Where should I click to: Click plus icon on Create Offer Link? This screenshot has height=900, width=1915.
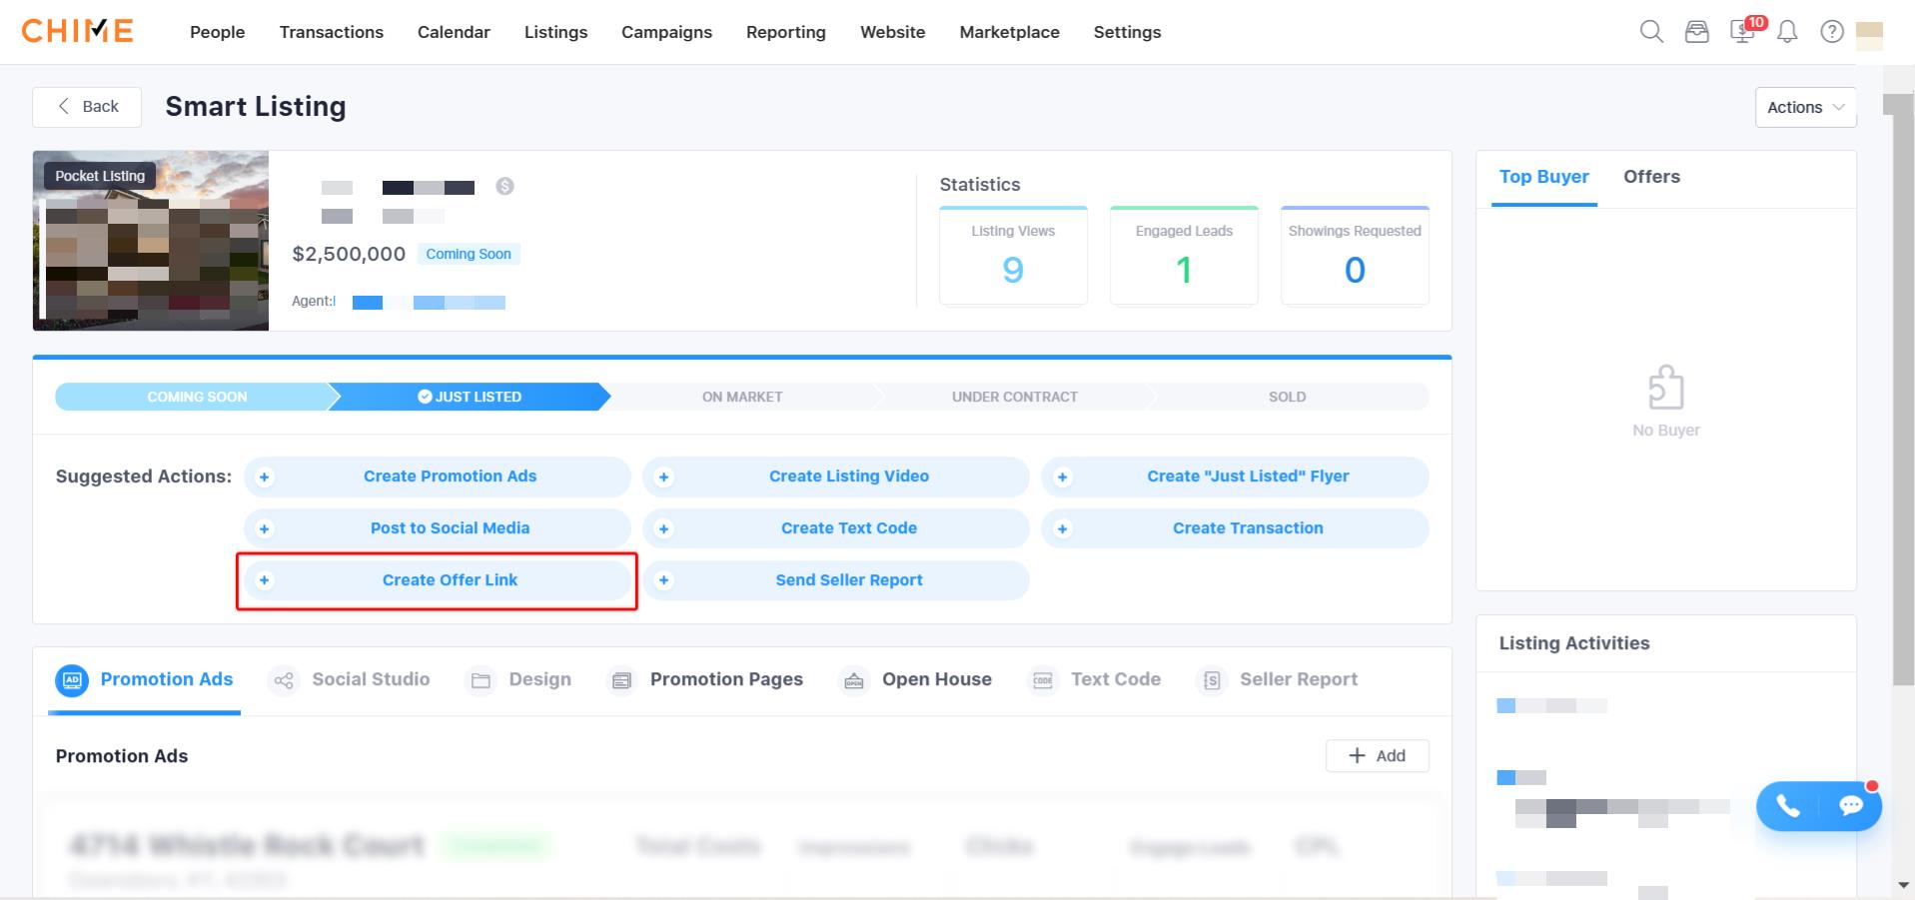coord(264,580)
